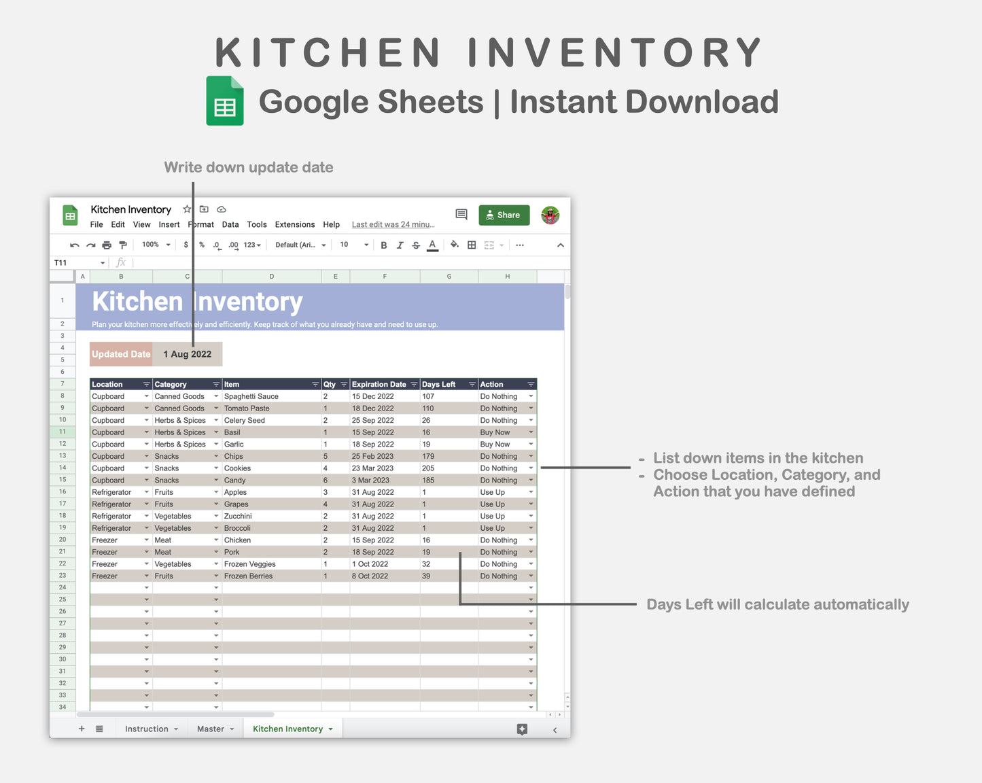
Task: Open the Borders icon
Action: 472,245
